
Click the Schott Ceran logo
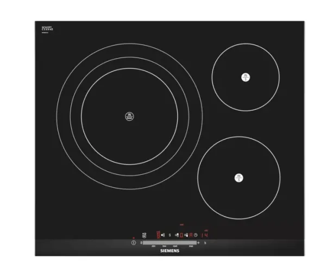47,29
